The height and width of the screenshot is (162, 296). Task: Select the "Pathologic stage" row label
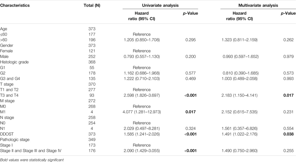(x=15, y=140)
